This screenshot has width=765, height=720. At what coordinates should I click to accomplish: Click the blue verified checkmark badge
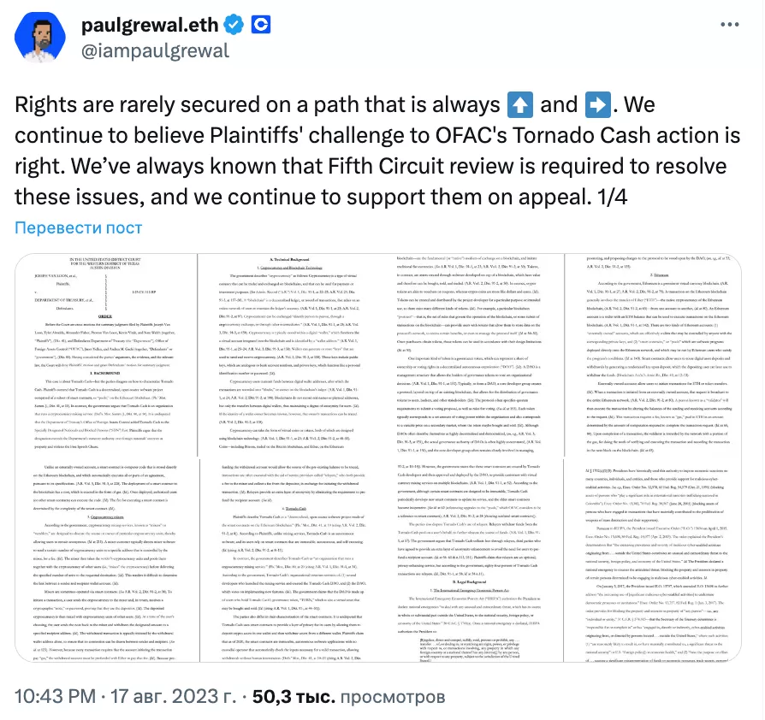coord(231,26)
